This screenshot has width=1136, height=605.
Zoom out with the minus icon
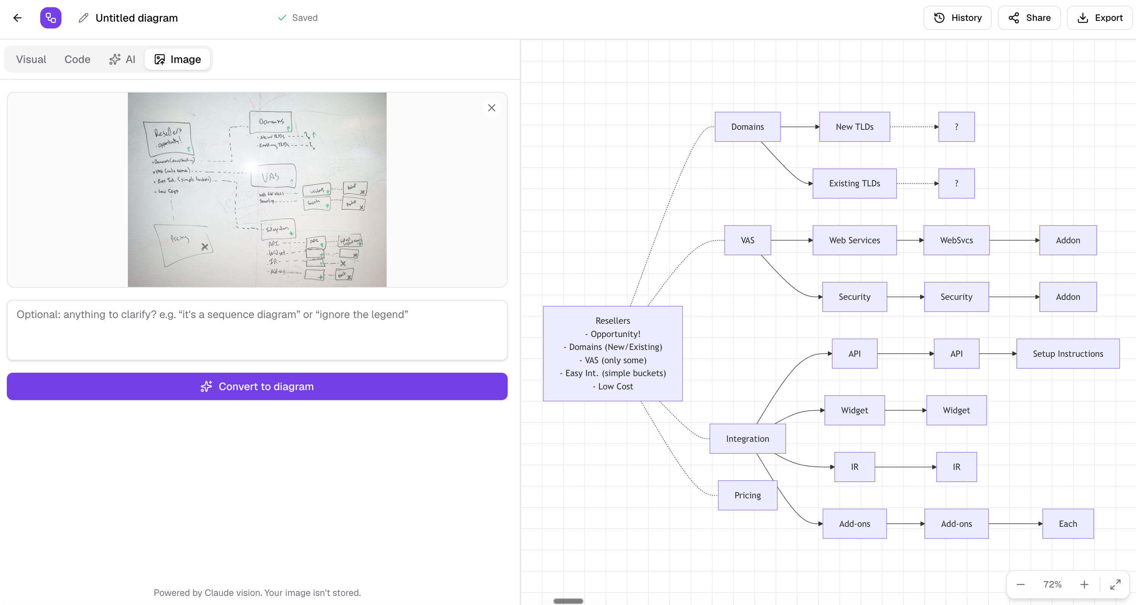coord(1020,584)
